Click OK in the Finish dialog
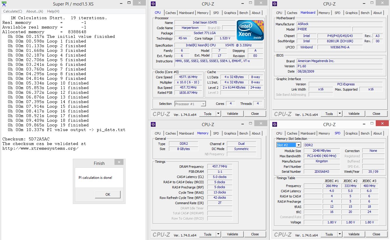This screenshot has height=240, width=390. click(108, 194)
